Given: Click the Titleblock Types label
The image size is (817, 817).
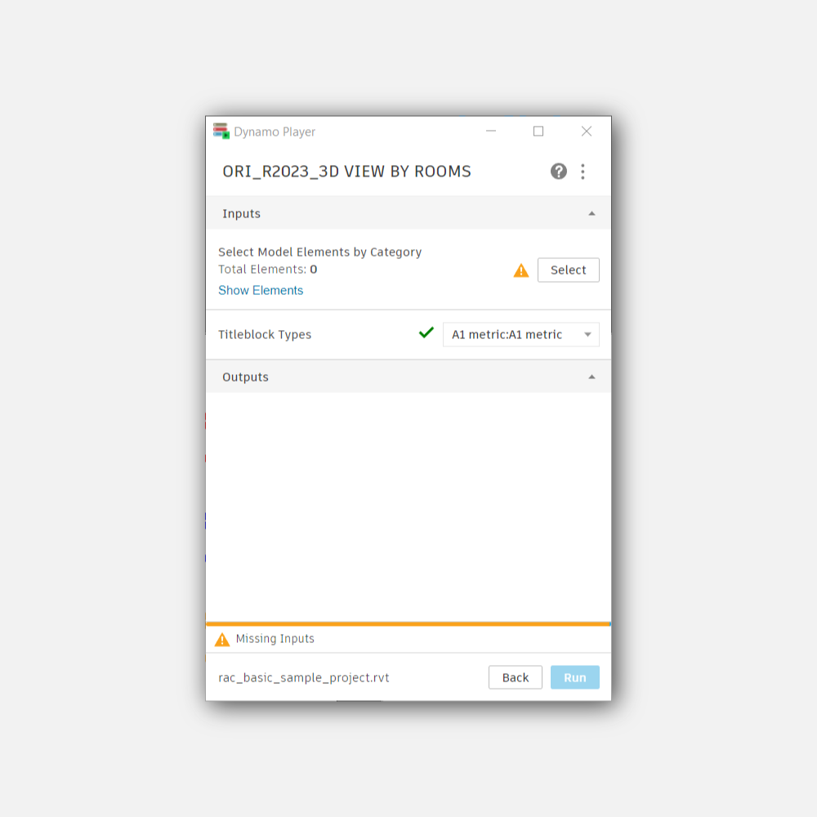Looking at the screenshot, I should 265,334.
